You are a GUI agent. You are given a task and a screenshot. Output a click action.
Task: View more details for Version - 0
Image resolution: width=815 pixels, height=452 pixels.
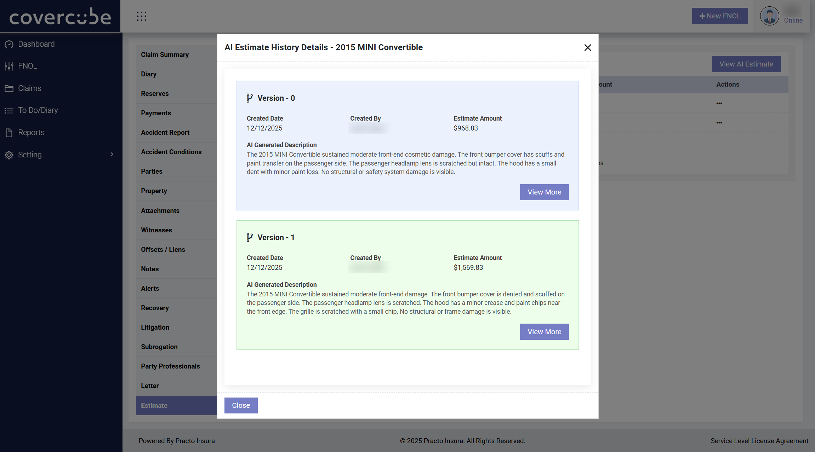[x=544, y=192]
